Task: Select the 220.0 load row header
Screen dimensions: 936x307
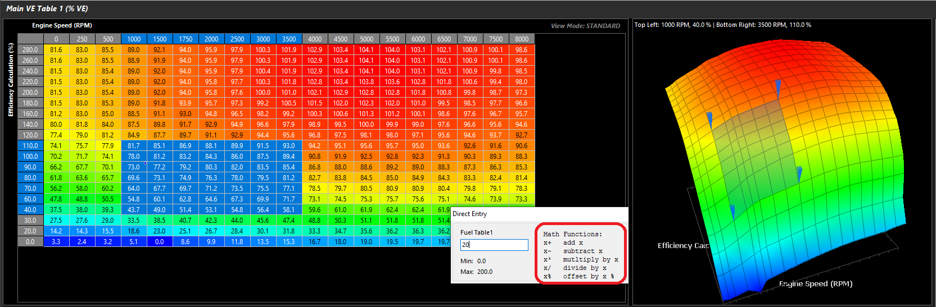Action: pyautogui.click(x=30, y=81)
